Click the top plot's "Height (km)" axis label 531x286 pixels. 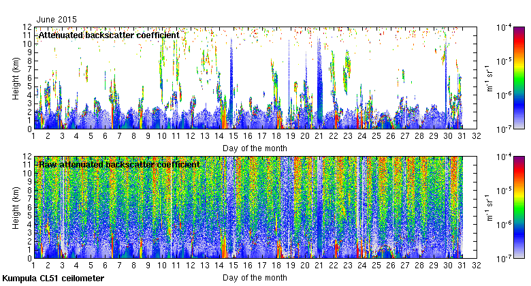pyautogui.click(x=16, y=78)
